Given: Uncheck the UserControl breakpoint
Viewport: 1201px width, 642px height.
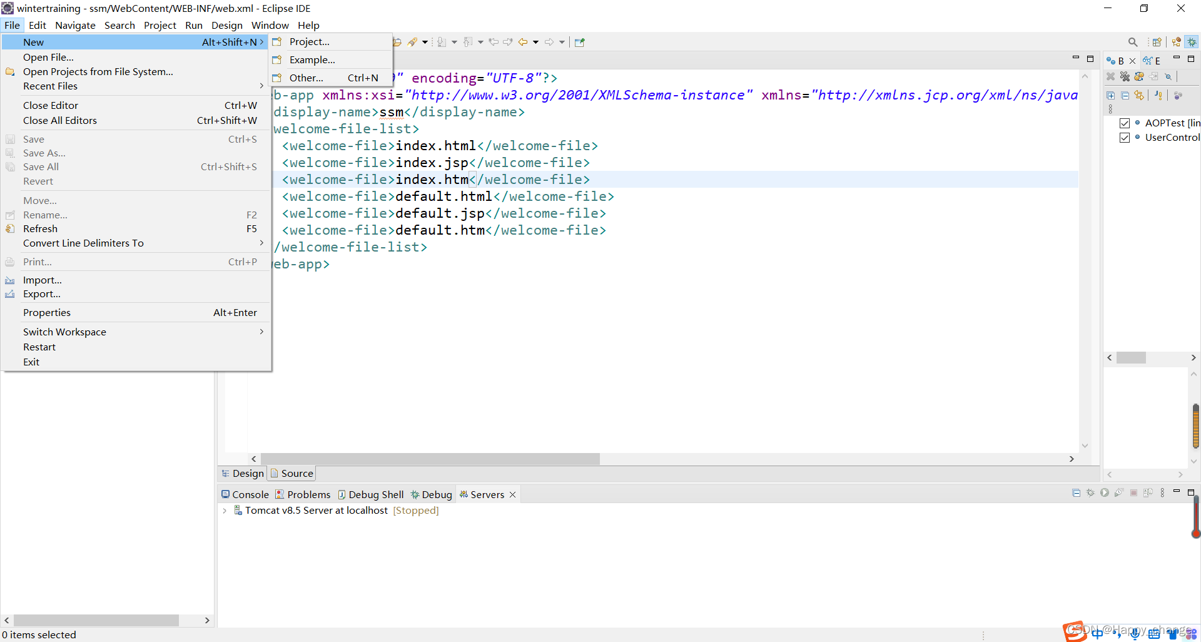Looking at the screenshot, I should 1125,138.
